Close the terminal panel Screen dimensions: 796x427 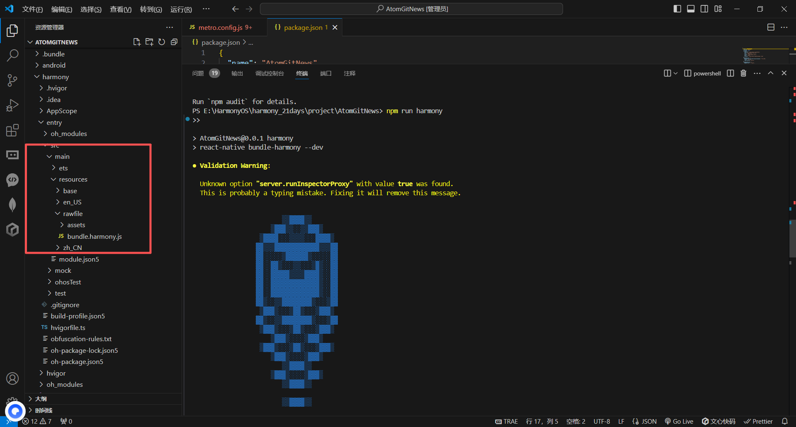click(x=784, y=73)
